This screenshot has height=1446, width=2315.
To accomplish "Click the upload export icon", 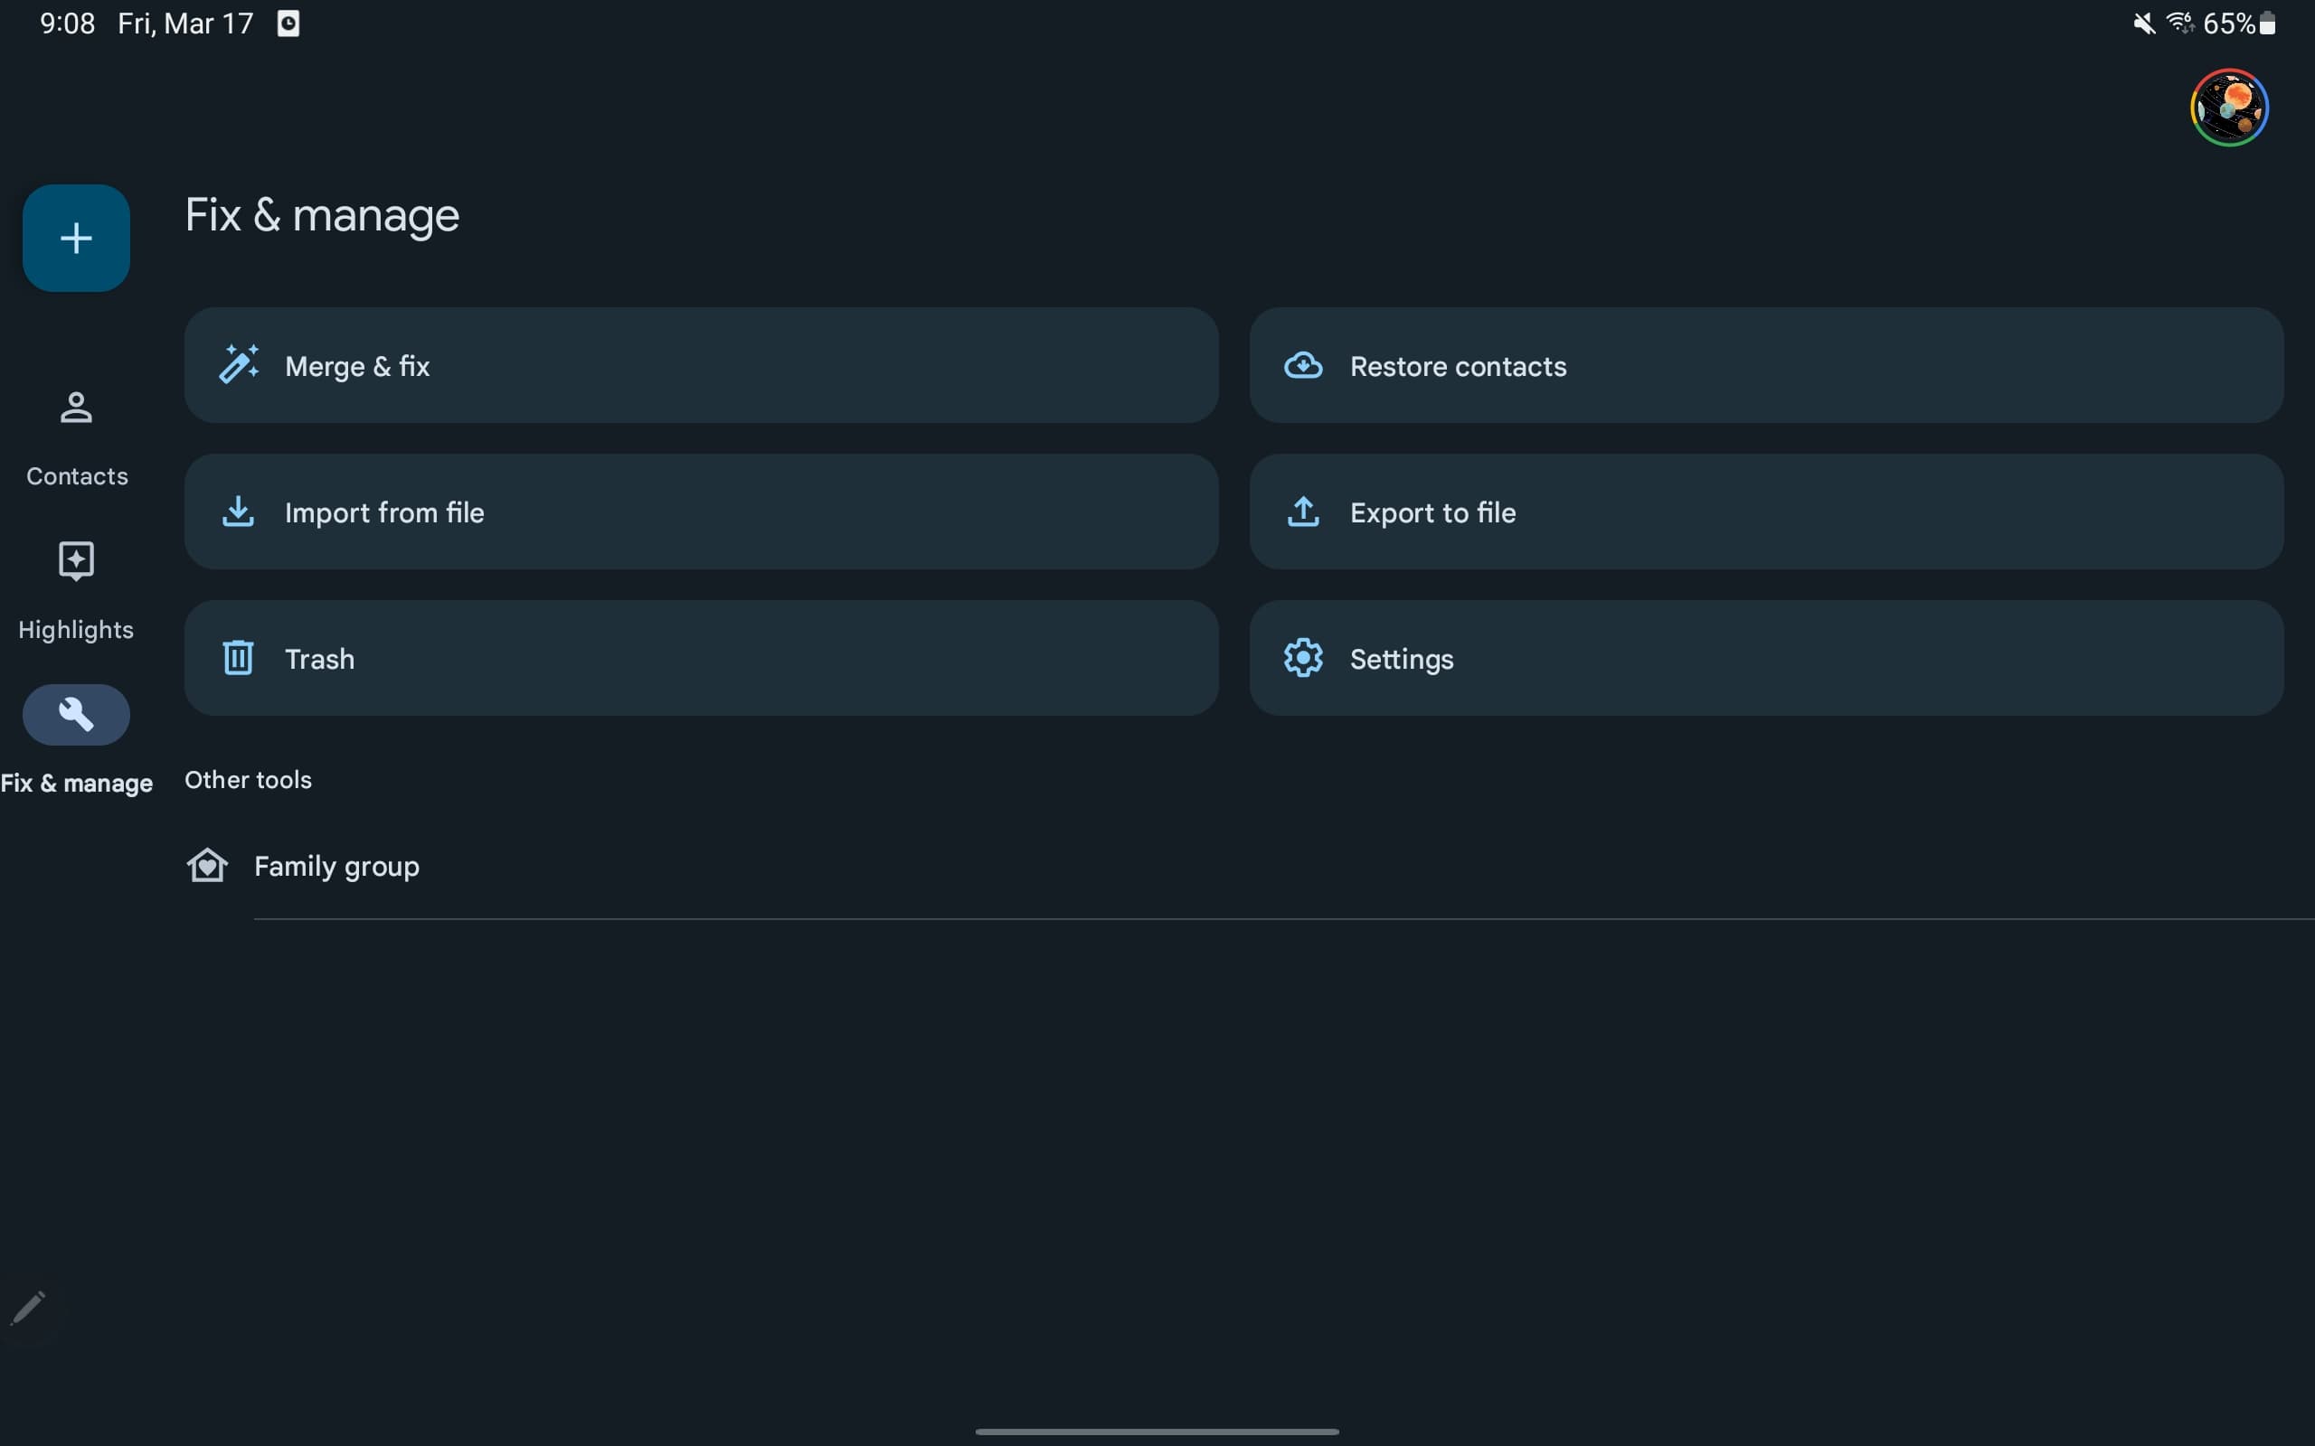I will click(1303, 512).
